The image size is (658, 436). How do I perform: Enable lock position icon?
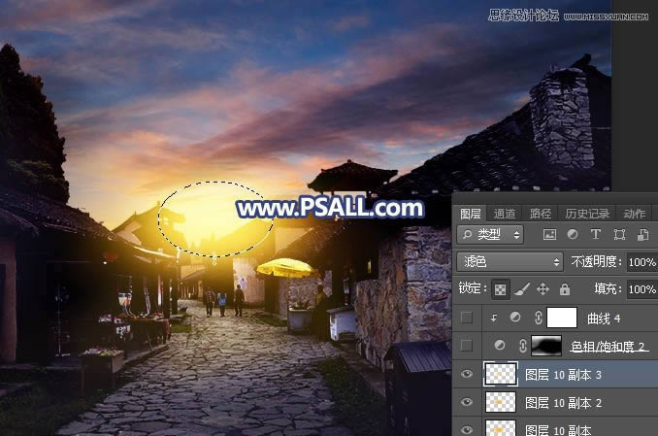543,289
